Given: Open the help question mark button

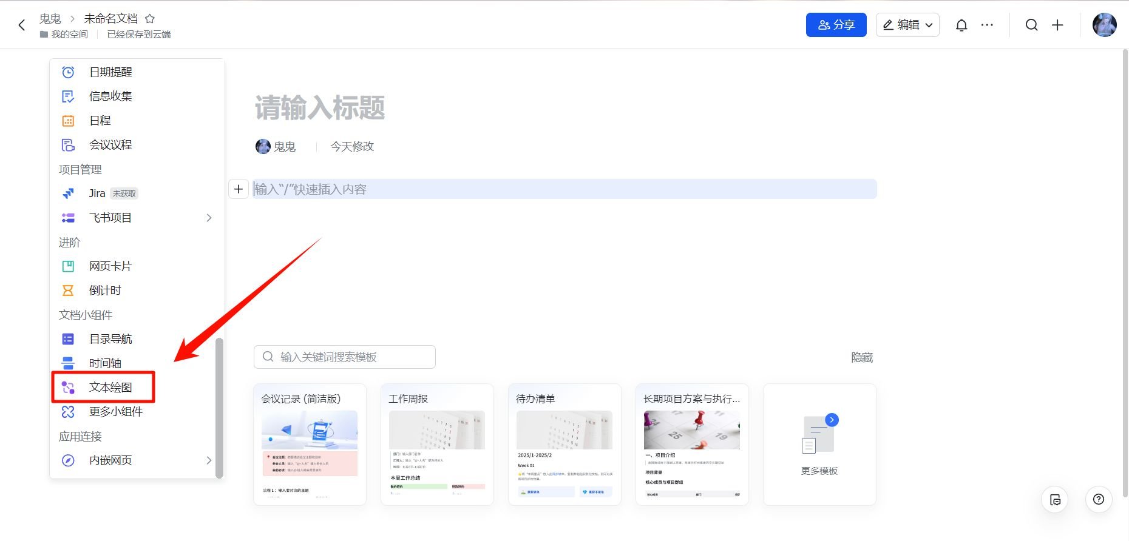Looking at the screenshot, I should pyautogui.click(x=1098, y=499).
